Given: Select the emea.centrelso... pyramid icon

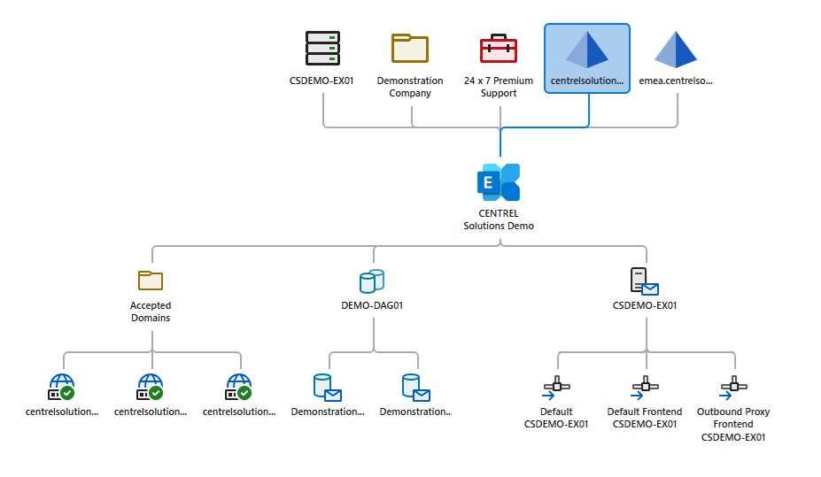Looking at the screenshot, I should (676, 50).
